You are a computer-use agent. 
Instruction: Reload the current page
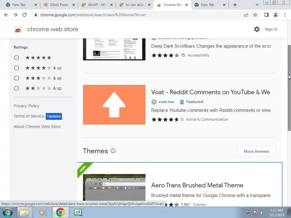point(24,15)
